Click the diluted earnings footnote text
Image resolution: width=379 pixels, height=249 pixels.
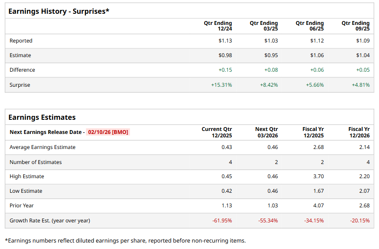(x=125, y=241)
